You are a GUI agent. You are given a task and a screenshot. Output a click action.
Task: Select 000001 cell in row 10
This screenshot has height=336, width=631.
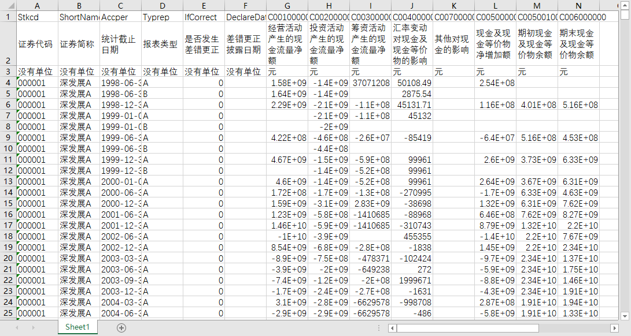point(37,149)
